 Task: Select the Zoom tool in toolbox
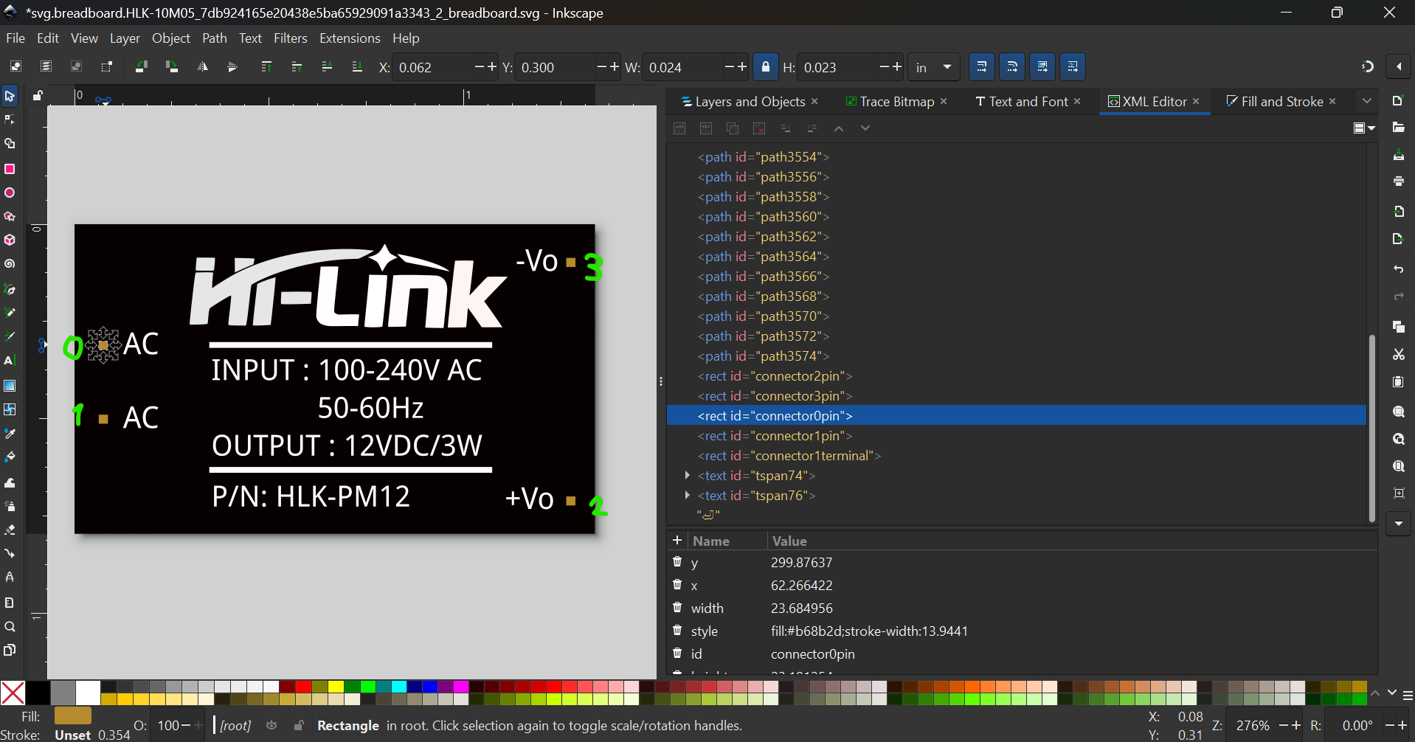10,627
